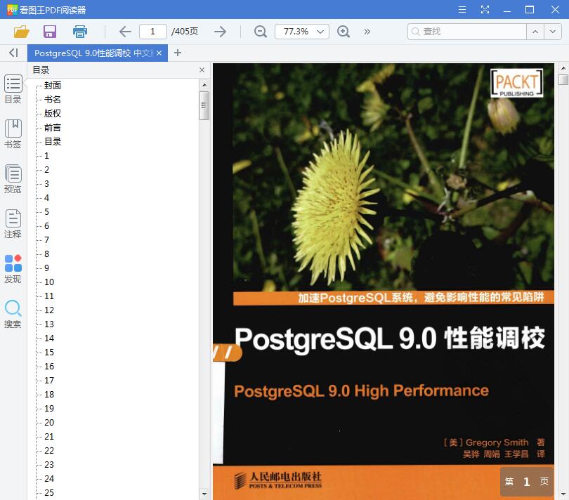Image resolution: width=569 pixels, height=500 pixels.
Task: Jump to chapter 3 in outline
Action: click(46, 184)
